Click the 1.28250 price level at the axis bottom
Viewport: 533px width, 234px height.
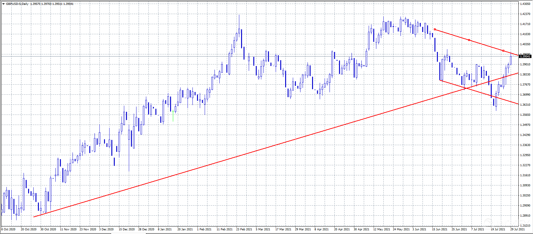point(525,225)
